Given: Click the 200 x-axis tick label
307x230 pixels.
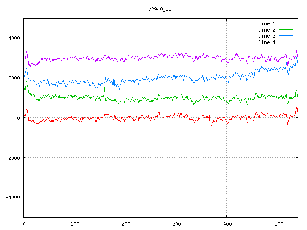Looking at the screenshot, I should click(125, 223).
